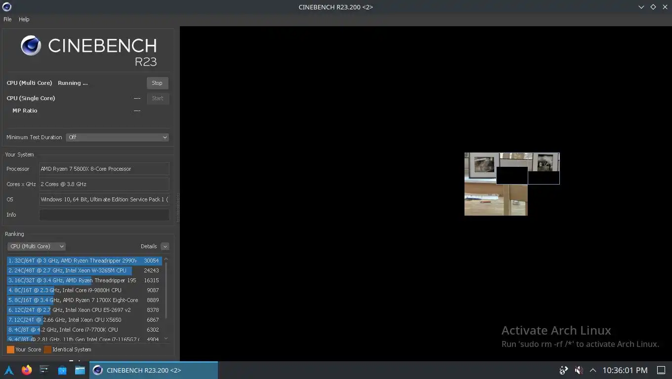Open the File menu

click(x=7, y=19)
